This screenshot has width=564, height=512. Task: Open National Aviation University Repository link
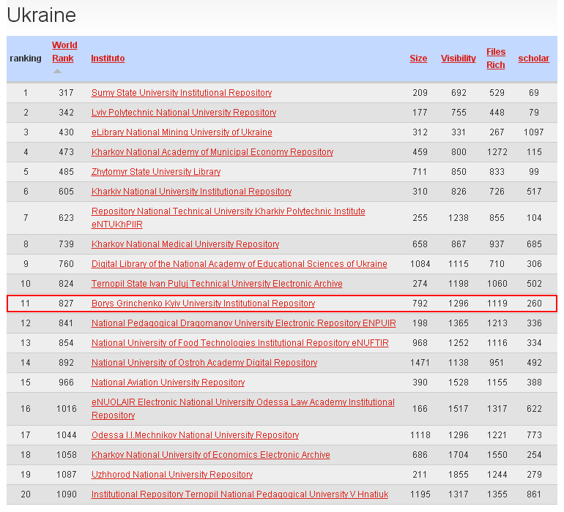168,383
